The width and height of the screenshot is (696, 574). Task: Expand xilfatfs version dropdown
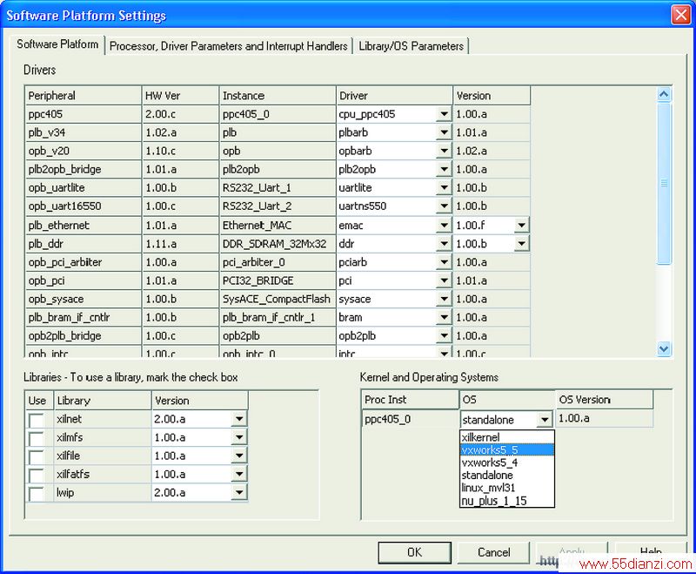point(239,474)
